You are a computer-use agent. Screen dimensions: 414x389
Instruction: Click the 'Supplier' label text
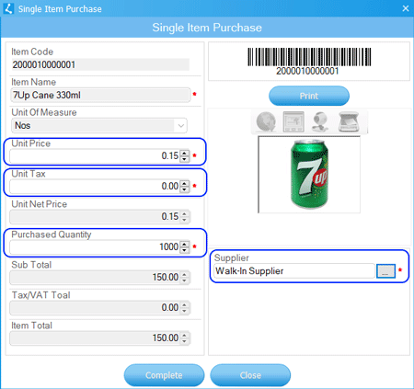[x=232, y=258]
